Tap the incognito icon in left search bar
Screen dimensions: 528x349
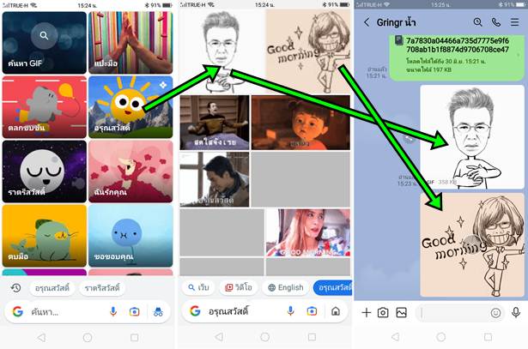pos(158,312)
